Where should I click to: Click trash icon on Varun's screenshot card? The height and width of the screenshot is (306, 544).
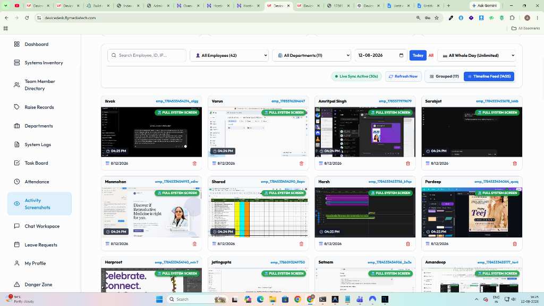click(x=301, y=164)
